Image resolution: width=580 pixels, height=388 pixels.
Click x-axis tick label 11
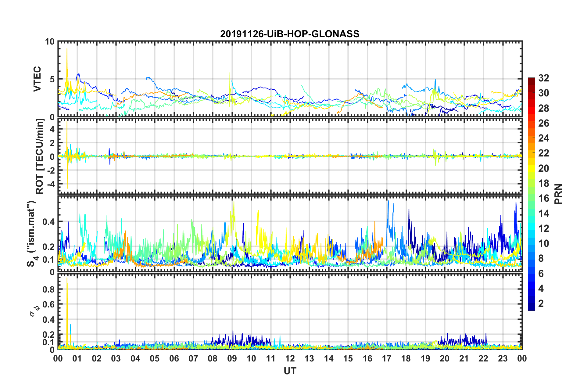(x=271, y=358)
